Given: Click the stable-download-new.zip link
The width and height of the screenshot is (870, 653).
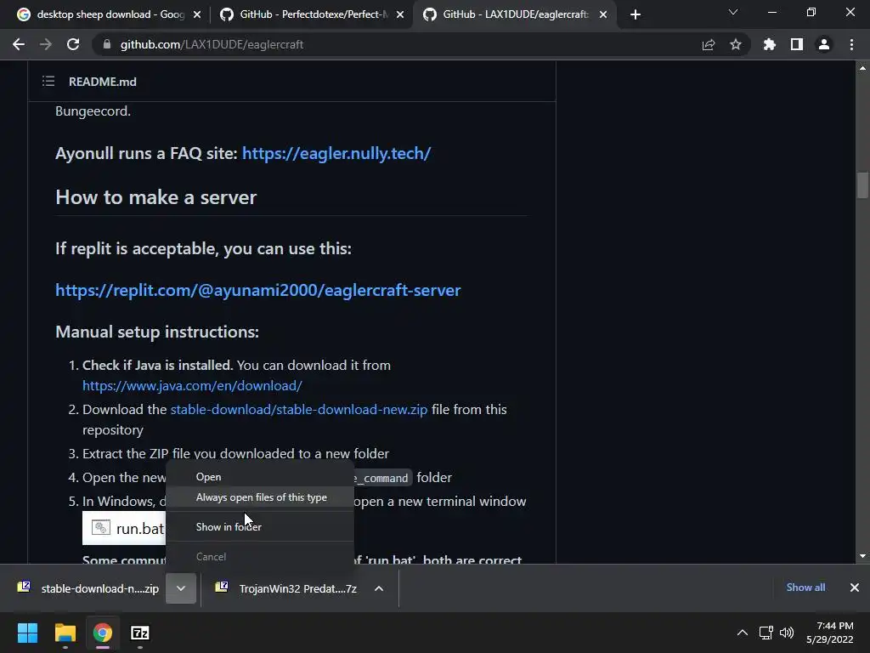Looking at the screenshot, I should tap(298, 409).
